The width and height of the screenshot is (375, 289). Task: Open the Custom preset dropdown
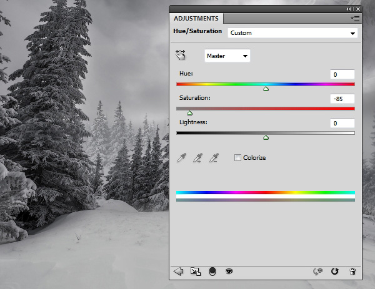pos(292,33)
